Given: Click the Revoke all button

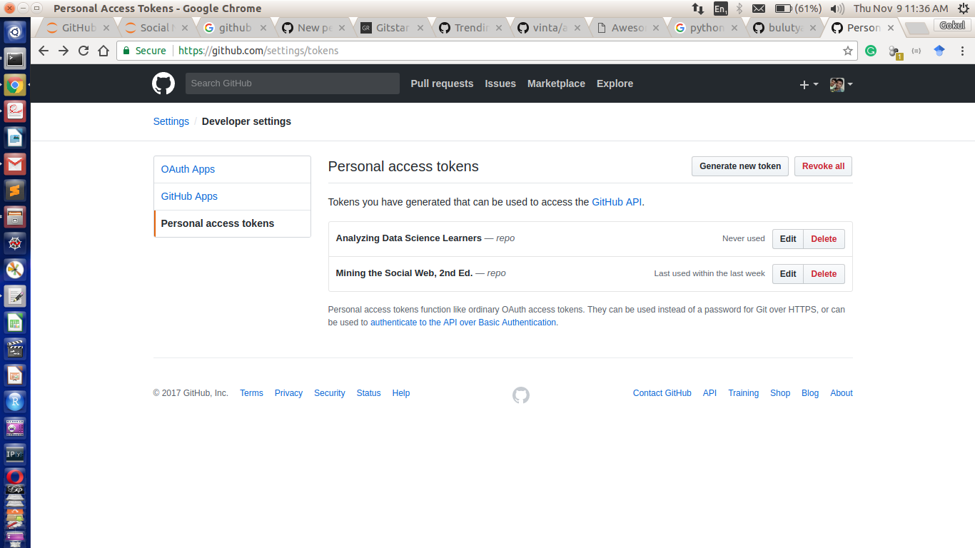Looking at the screenshot, I should [x=823, y=166].
